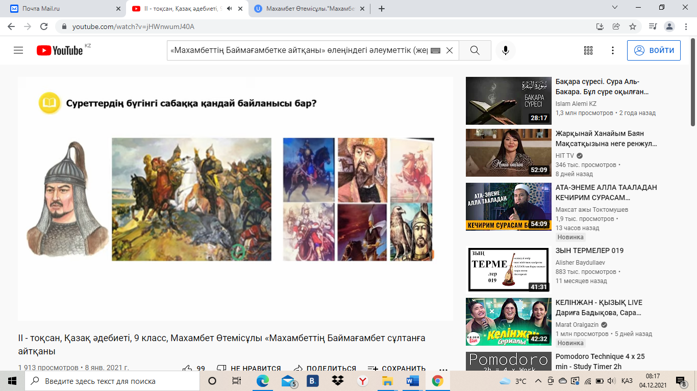
Task: Start voice search with the microphone
Action: (x=506, y=50)
